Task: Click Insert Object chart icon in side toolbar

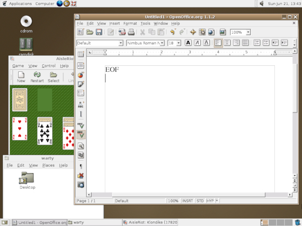Action: (81, 75)
